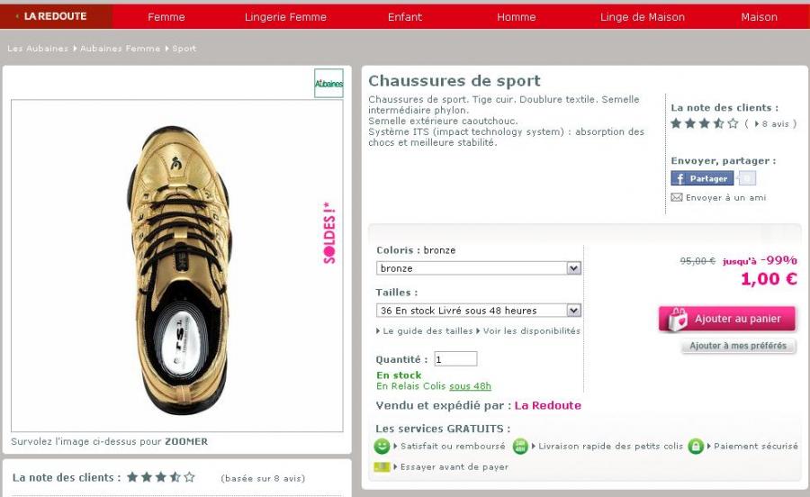Open the Coloris bronze dropdown

coord(478,268)
